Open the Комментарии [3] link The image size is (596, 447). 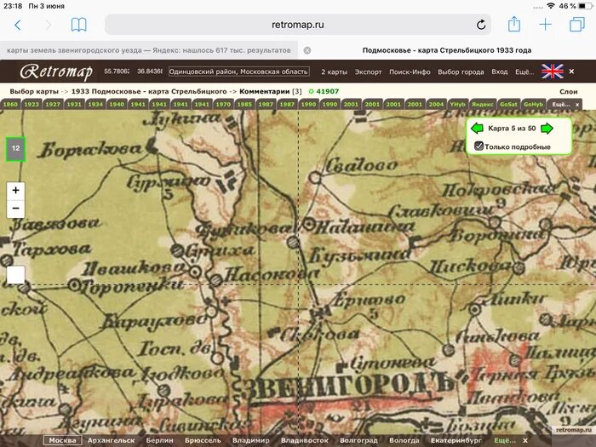click(270, 92)
